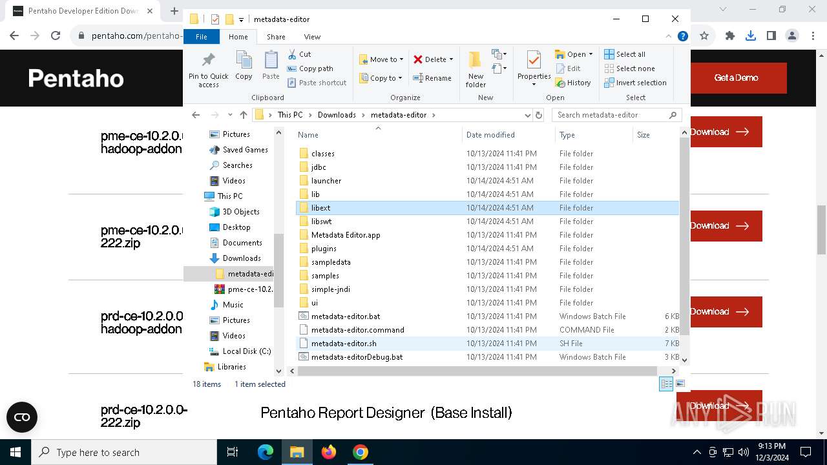Click This PC in breadcrumb path
827x465 pixels.
290,115
